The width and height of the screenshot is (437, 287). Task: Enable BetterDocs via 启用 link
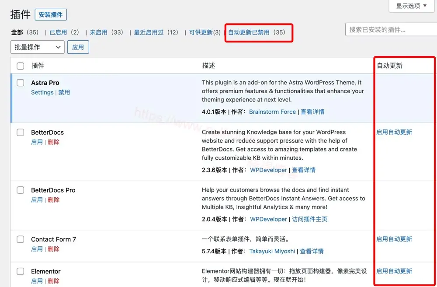tap(37, 142)
